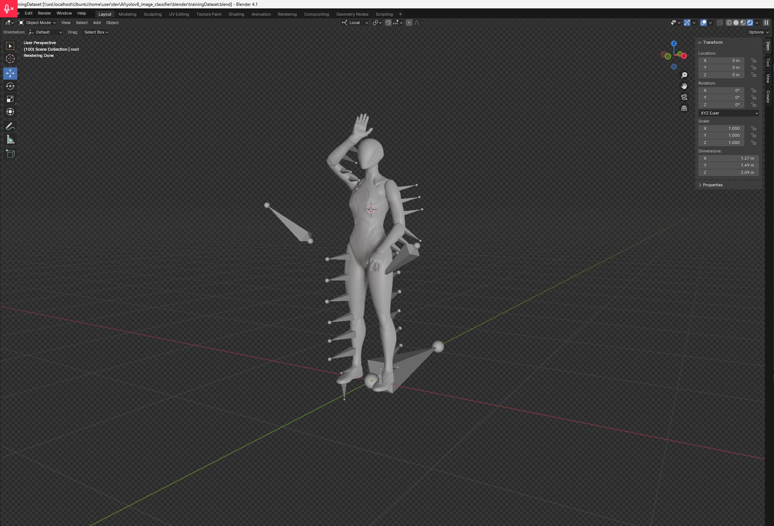Switch to the Sculpting workspace tab
774x526 pixels.
152,14
